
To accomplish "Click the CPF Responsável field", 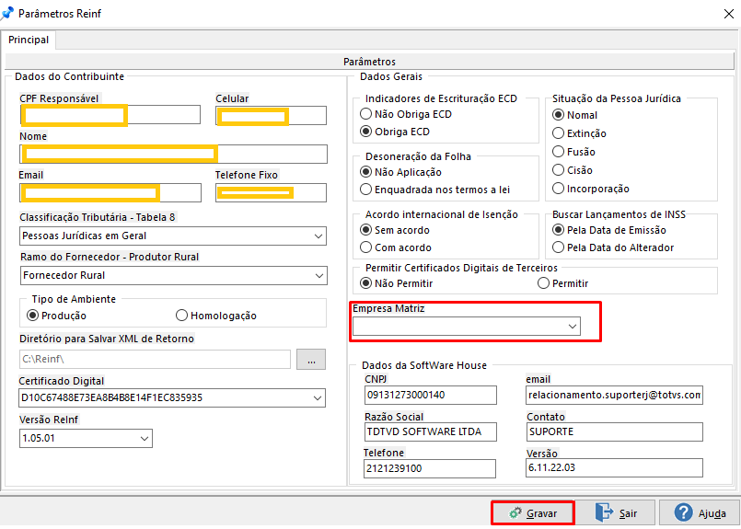I will click(110, 115).
